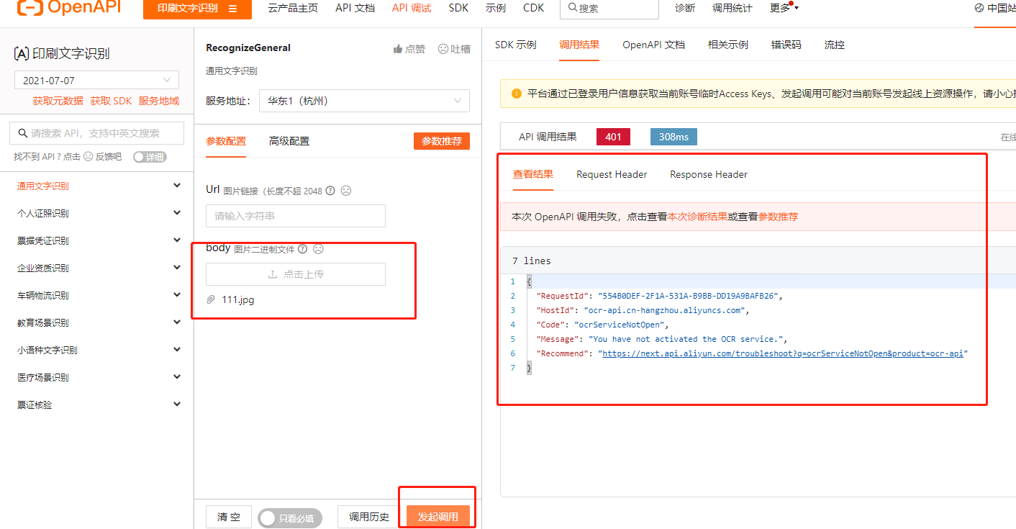
Task: Switch to the 流控 tab
Action: pos(835,45)
